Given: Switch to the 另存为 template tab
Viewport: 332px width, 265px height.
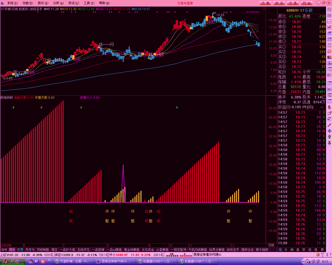Looking at the screenshot, I should [x=30, y=250].
